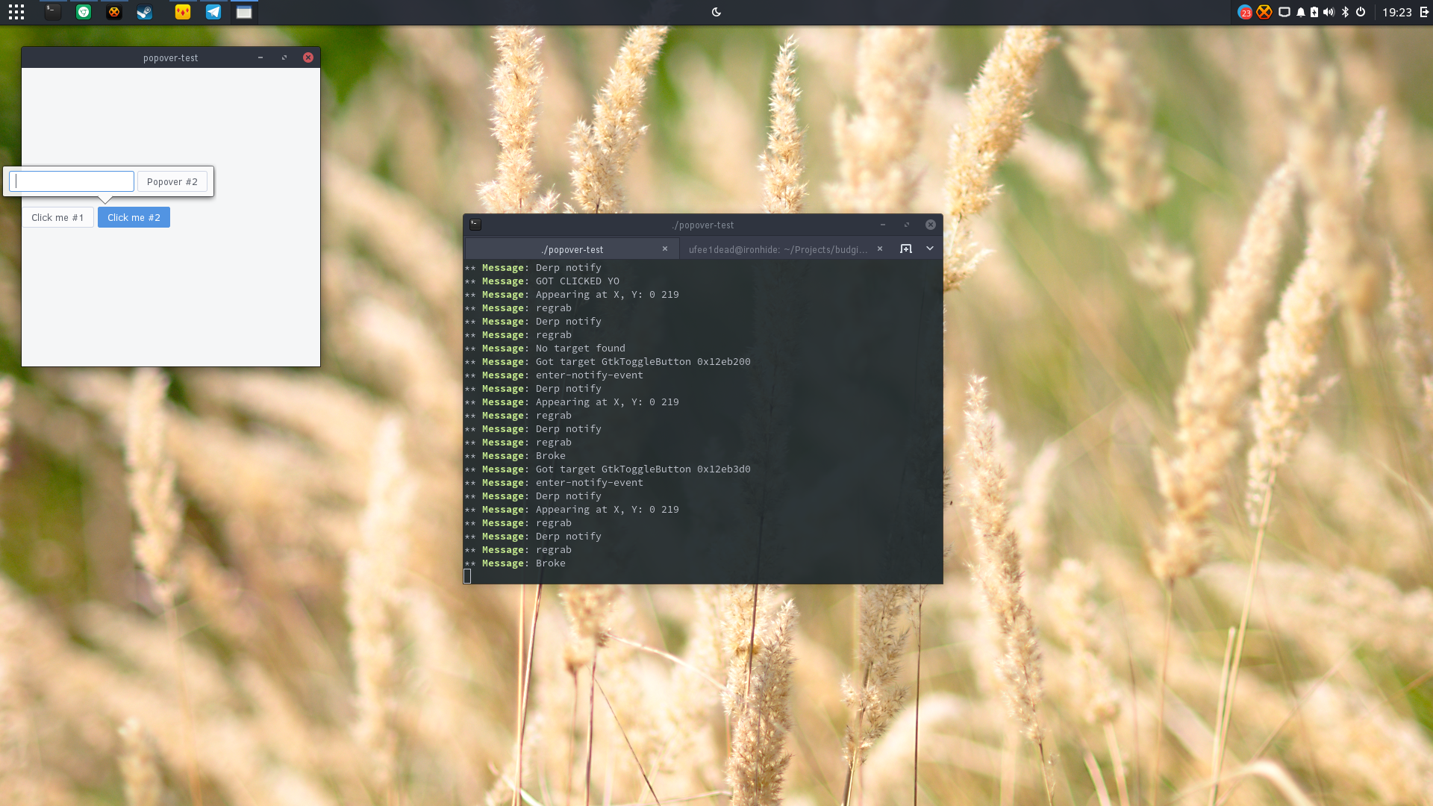Open notifications bell in the tray

pos(1301,12)
